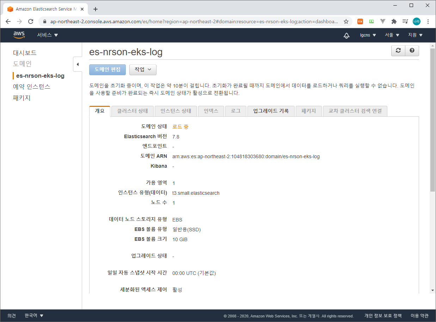Click the t3.small.elasticsearch instance type value

(x=196, y=193)
